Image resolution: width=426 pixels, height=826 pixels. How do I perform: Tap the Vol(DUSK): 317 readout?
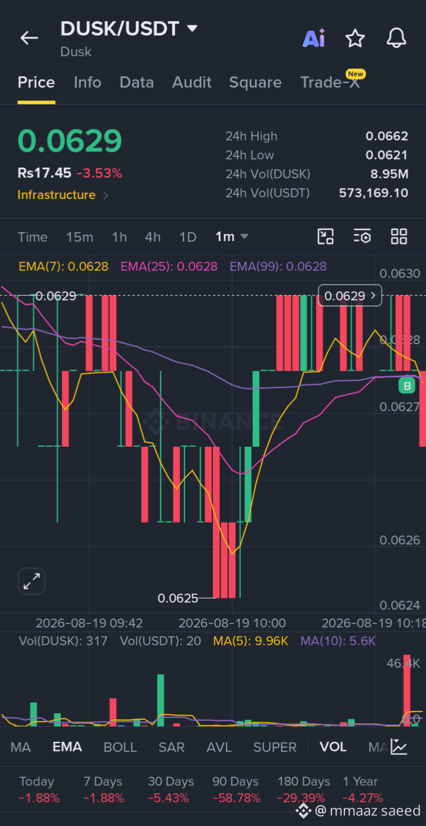(63, 641)
